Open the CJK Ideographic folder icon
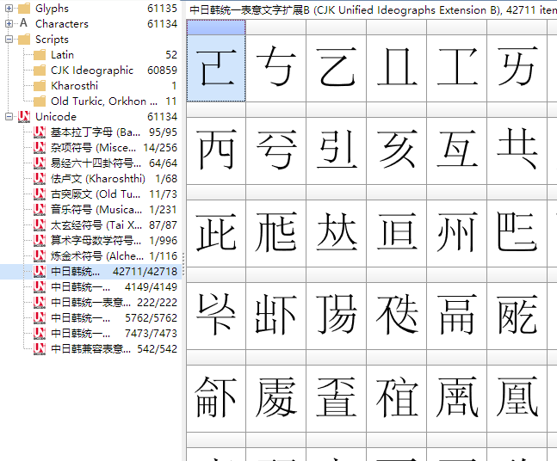Viewport: 557px width, 461px height. [x=39, y=71]
